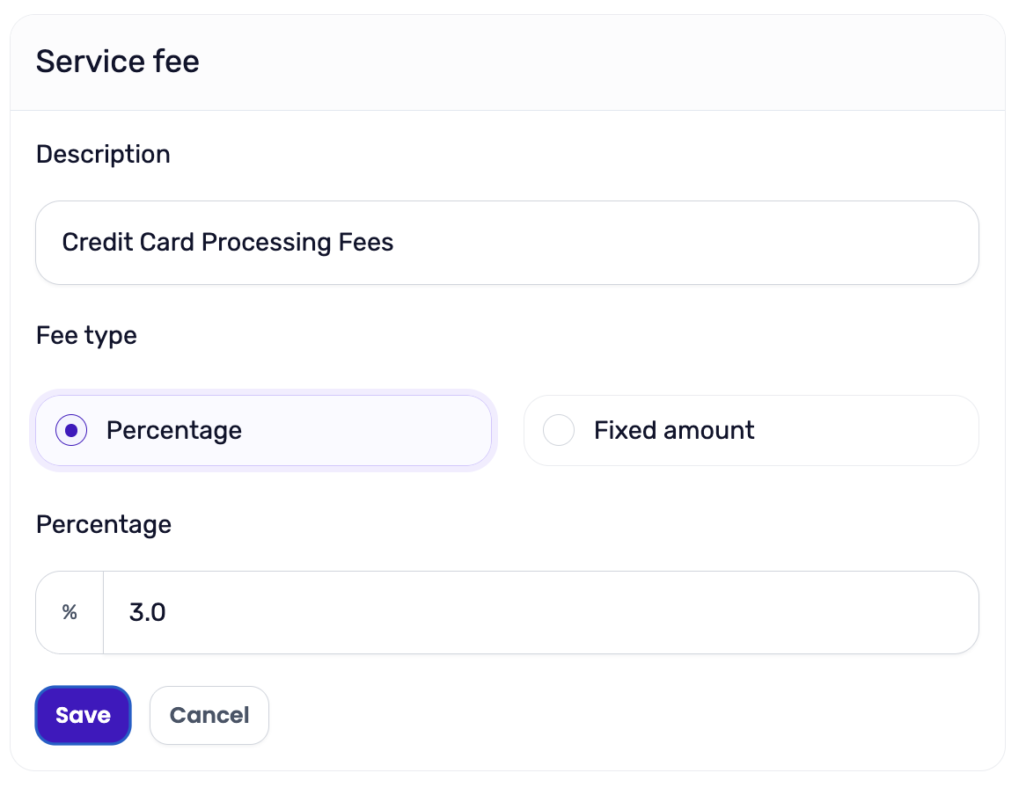This screenshot has width=1026, height=795.
Task: Focus the Description input field
Action: pos(507,243)
